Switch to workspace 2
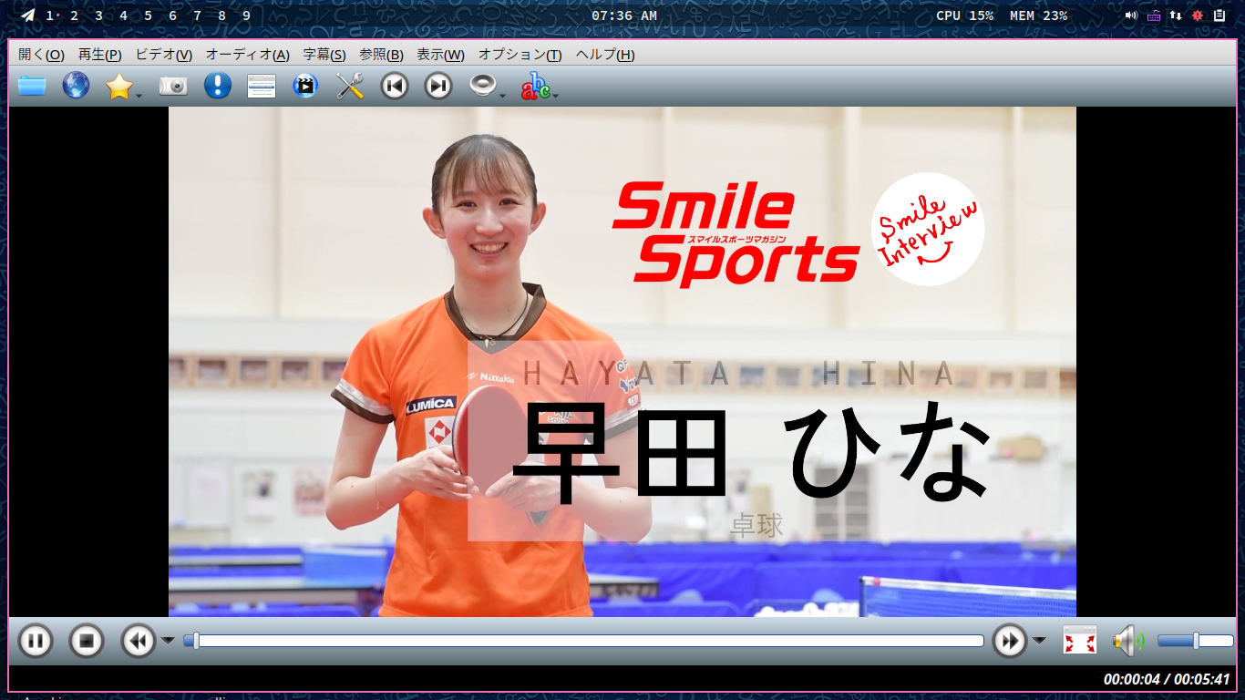1245x700 pixels. [74, 15]
